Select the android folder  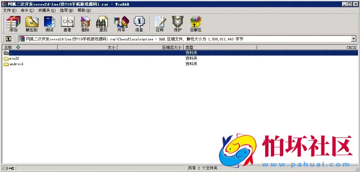[16, 64]
